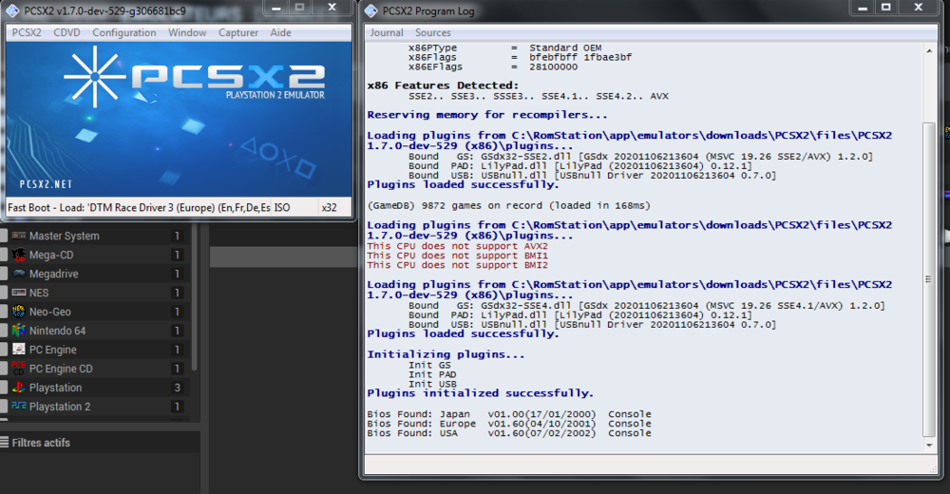950x494 pixels.
Task: Open the Journal menu in Program Log
Action: click(x=387, y=32)
